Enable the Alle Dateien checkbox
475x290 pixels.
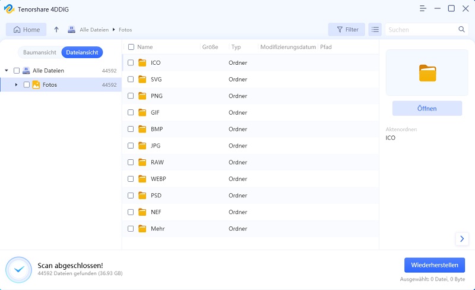tap(17, 71)
